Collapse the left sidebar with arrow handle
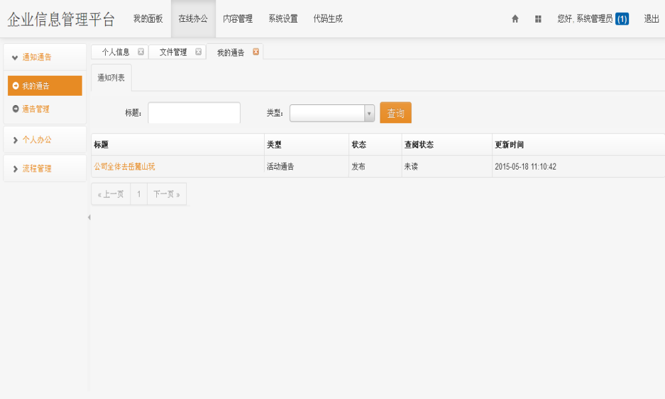The image size is (665, 399). point(89,217)
